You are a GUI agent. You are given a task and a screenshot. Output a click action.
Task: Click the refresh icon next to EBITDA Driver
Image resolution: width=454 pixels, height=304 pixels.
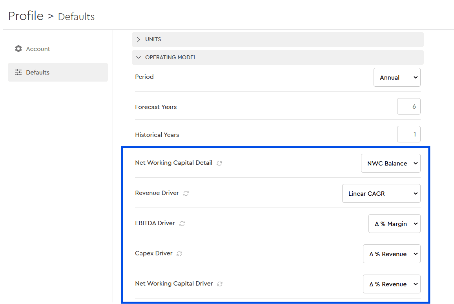pos(182,224)
